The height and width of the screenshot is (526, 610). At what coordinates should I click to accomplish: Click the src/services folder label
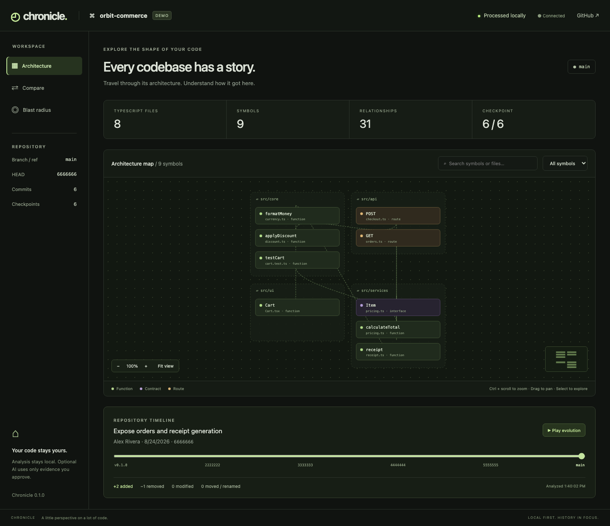tap(372, 291)
